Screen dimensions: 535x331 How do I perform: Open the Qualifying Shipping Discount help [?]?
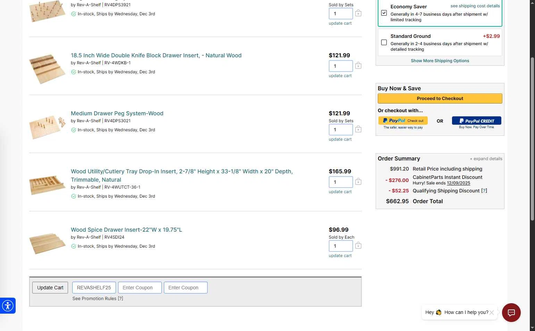coord(484,191)
